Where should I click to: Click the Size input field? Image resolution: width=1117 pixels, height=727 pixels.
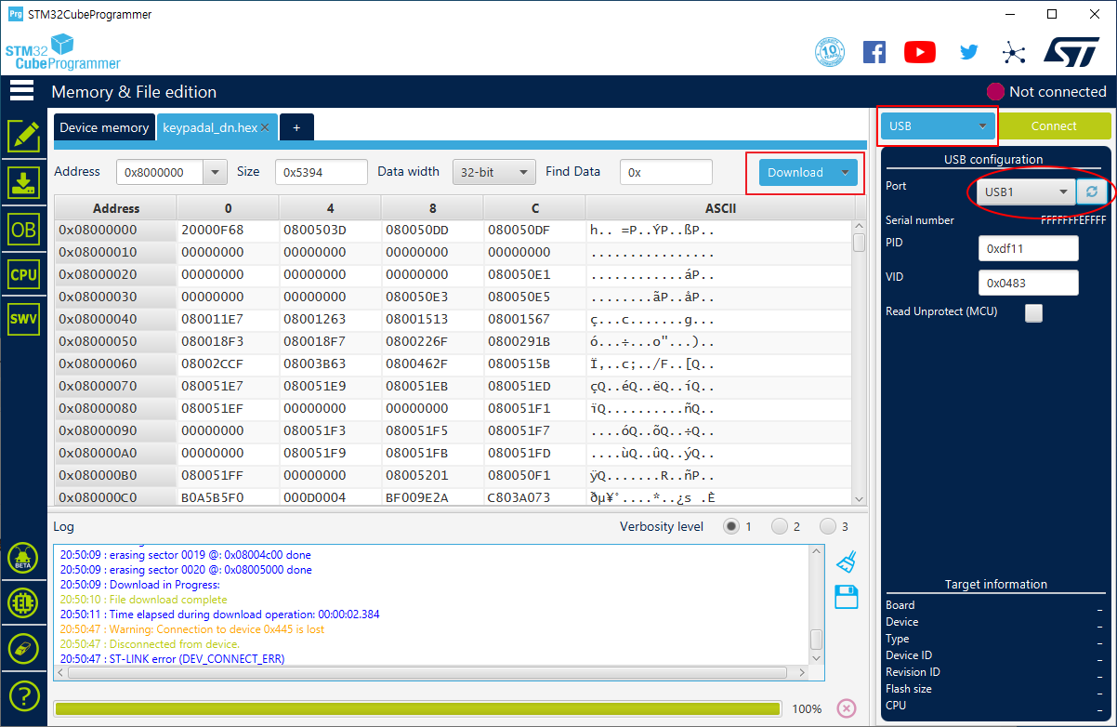click(322, 172)
